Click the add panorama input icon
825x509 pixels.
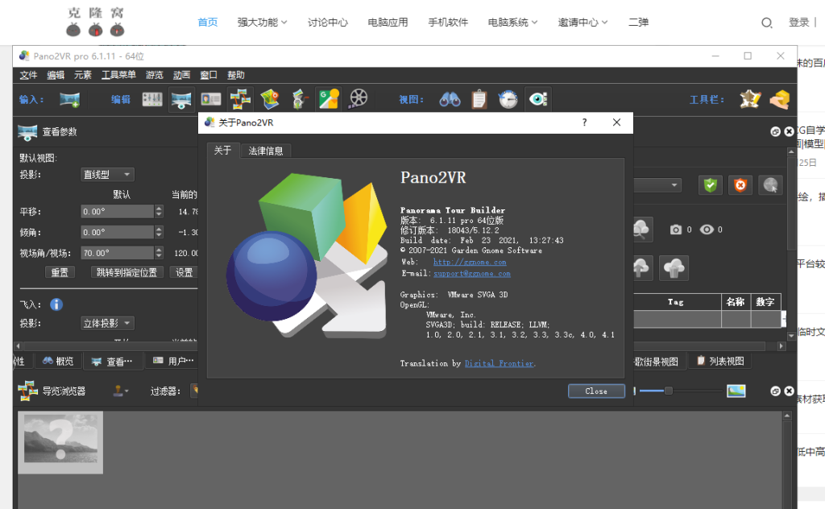(69, 99)
